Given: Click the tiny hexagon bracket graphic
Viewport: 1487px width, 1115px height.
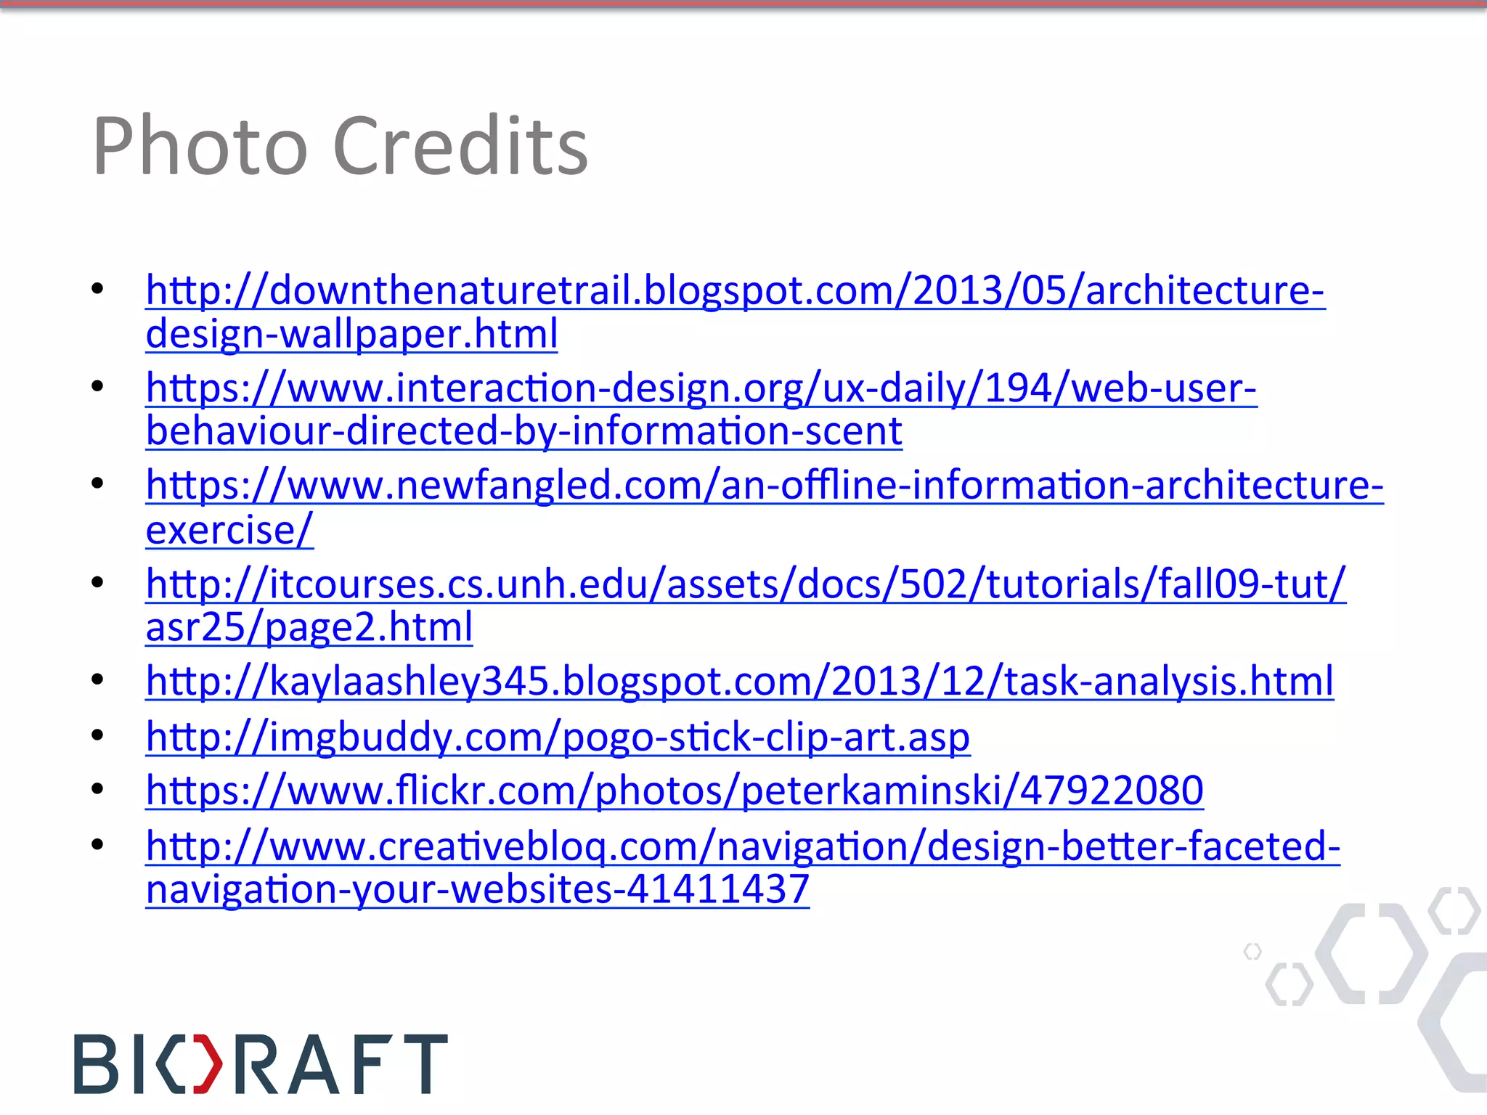Looking at the screenshot, I should (1252, 951).
